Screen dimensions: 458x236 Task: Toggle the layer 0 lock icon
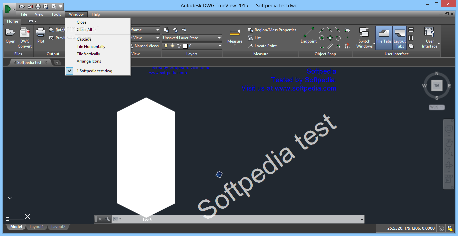pyautogui.click(x=179, y=46)
